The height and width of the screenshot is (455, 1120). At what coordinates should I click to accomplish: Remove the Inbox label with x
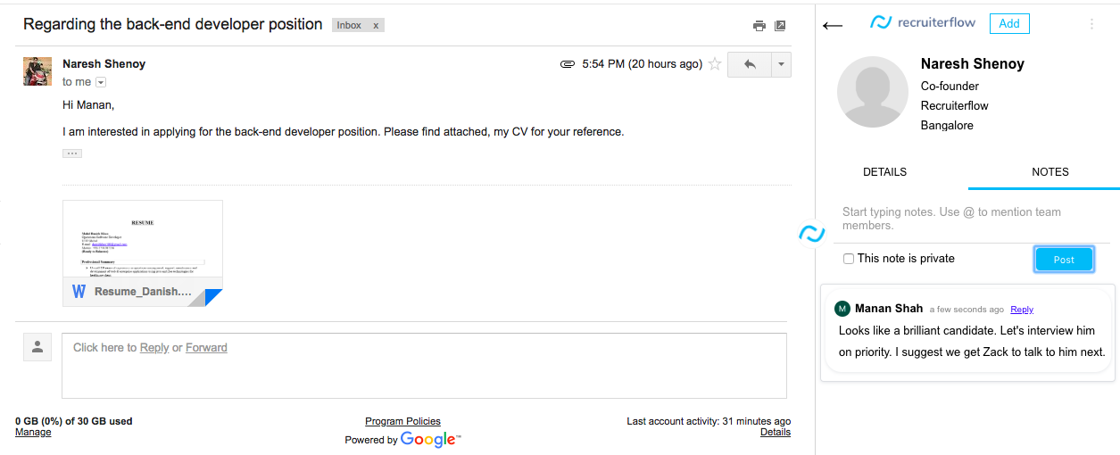tap(376, 25)
